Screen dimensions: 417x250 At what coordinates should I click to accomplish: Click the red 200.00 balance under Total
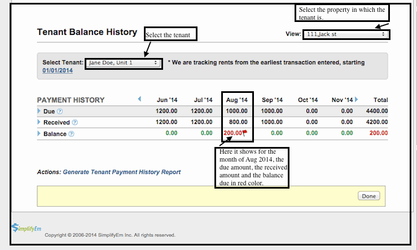(x=379, y=133)
